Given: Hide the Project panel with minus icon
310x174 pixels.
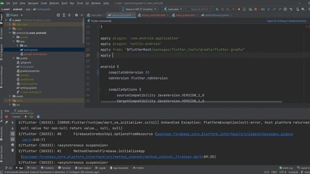Looking at the screenshot, I should point(82,15).
